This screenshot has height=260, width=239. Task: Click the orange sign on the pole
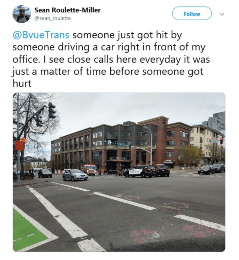pos(19,145)
